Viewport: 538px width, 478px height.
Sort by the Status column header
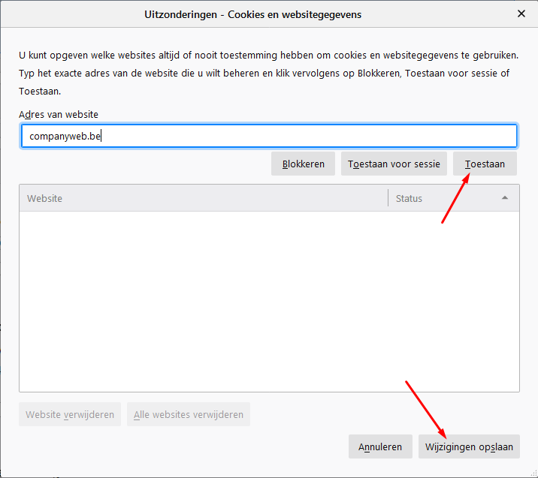[443, 198]
